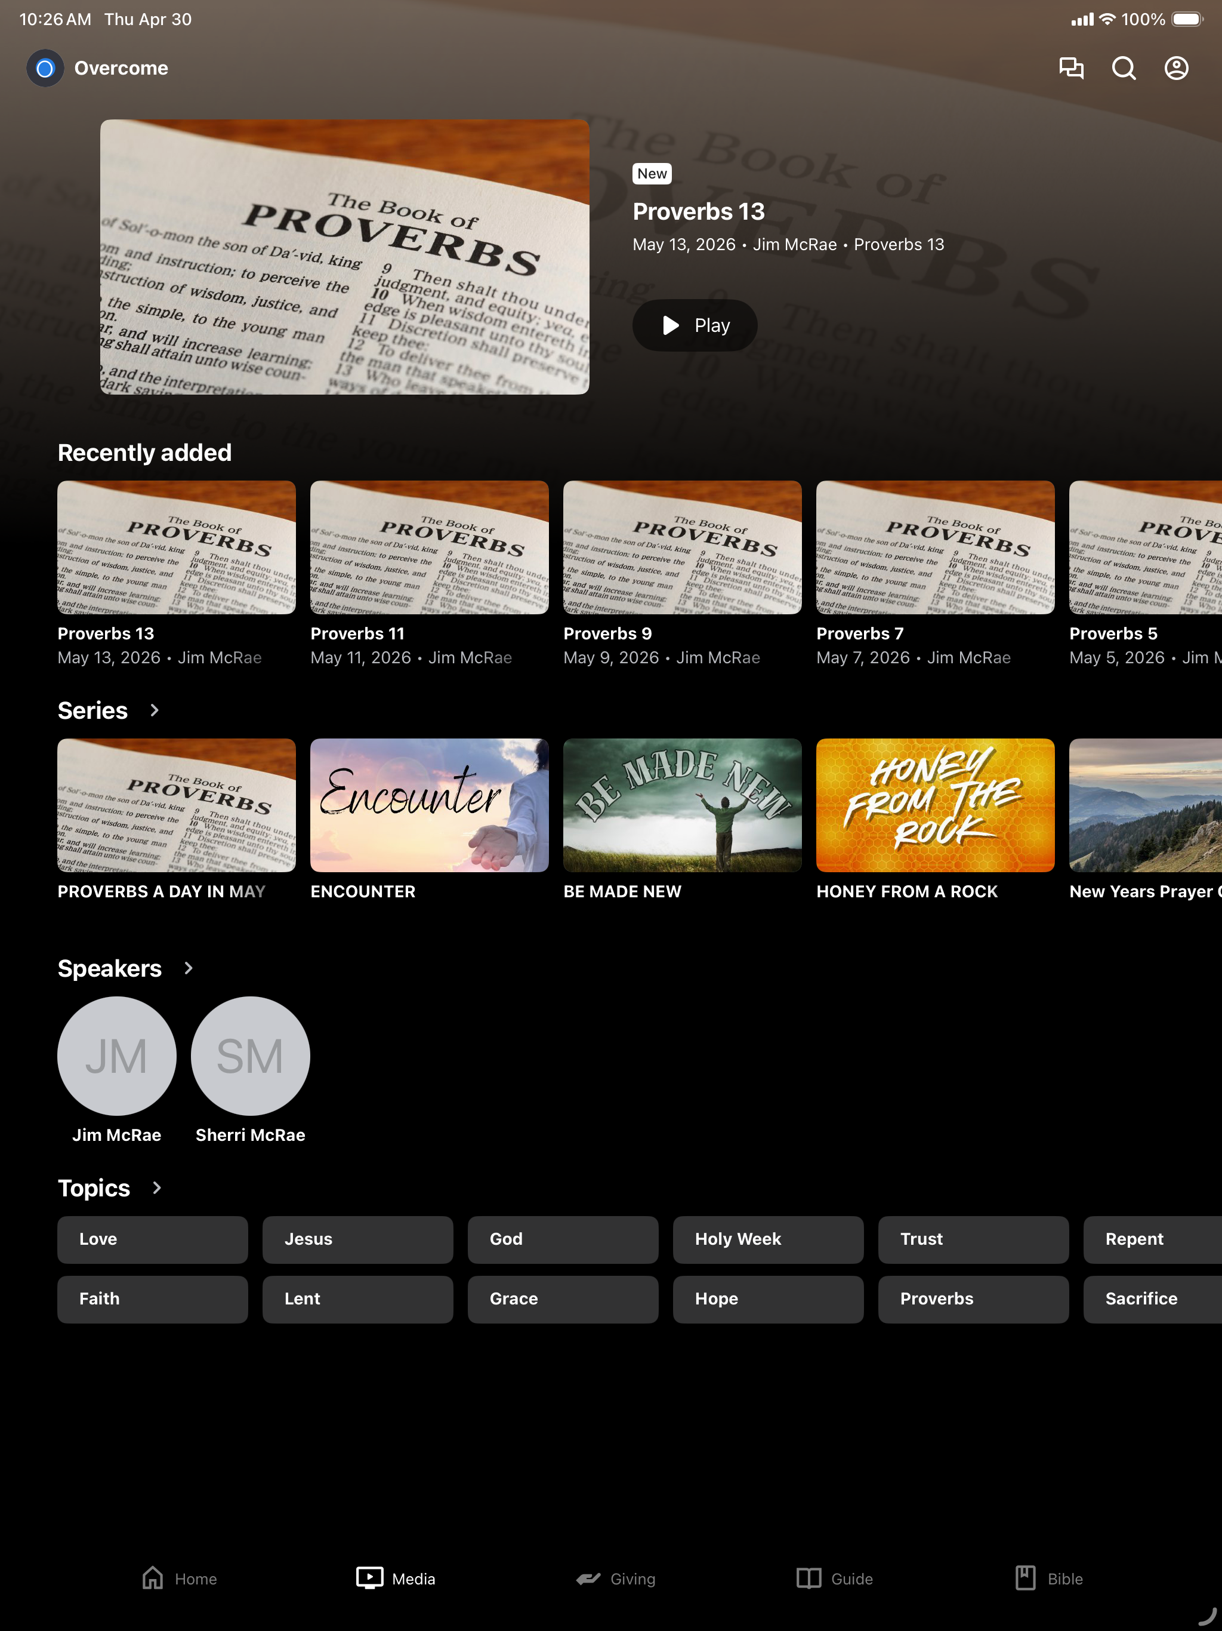Open Proverbs 9 thumbnail
The height and width of the screenshot is (1631, 1222).
click(683, 547)
